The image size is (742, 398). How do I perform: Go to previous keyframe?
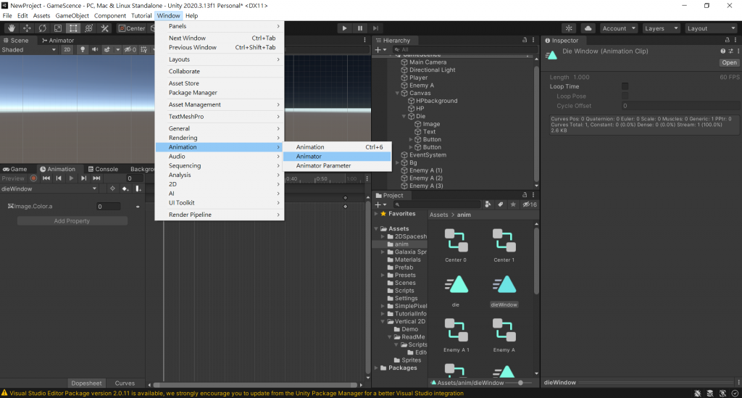click(x=59, y=178)
